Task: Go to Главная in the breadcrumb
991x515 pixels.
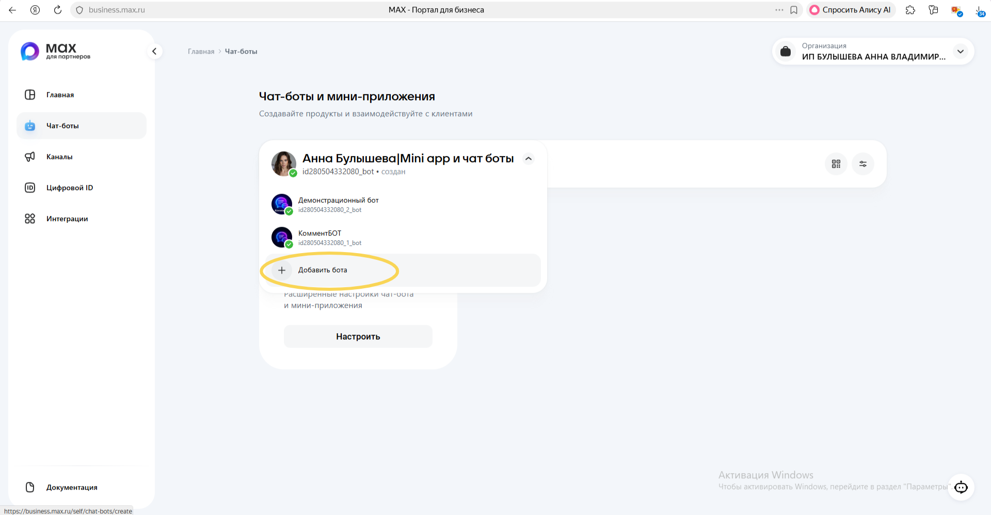Action: 201,51
